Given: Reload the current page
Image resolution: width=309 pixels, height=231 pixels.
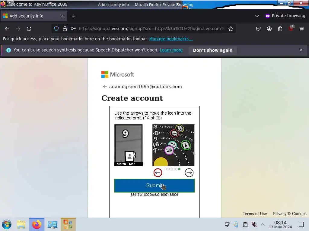Looking at the screenshot, I should pyautogui.click(x=29, y=29).
